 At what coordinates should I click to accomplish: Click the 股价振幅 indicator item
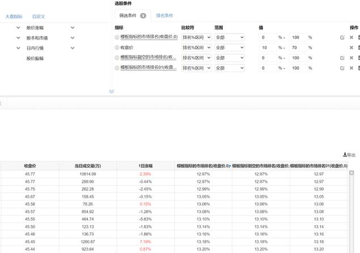click(35, 58)
